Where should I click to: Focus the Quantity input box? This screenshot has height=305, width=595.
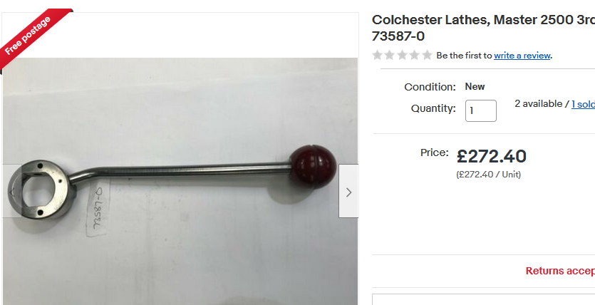(x=481, y=110)
